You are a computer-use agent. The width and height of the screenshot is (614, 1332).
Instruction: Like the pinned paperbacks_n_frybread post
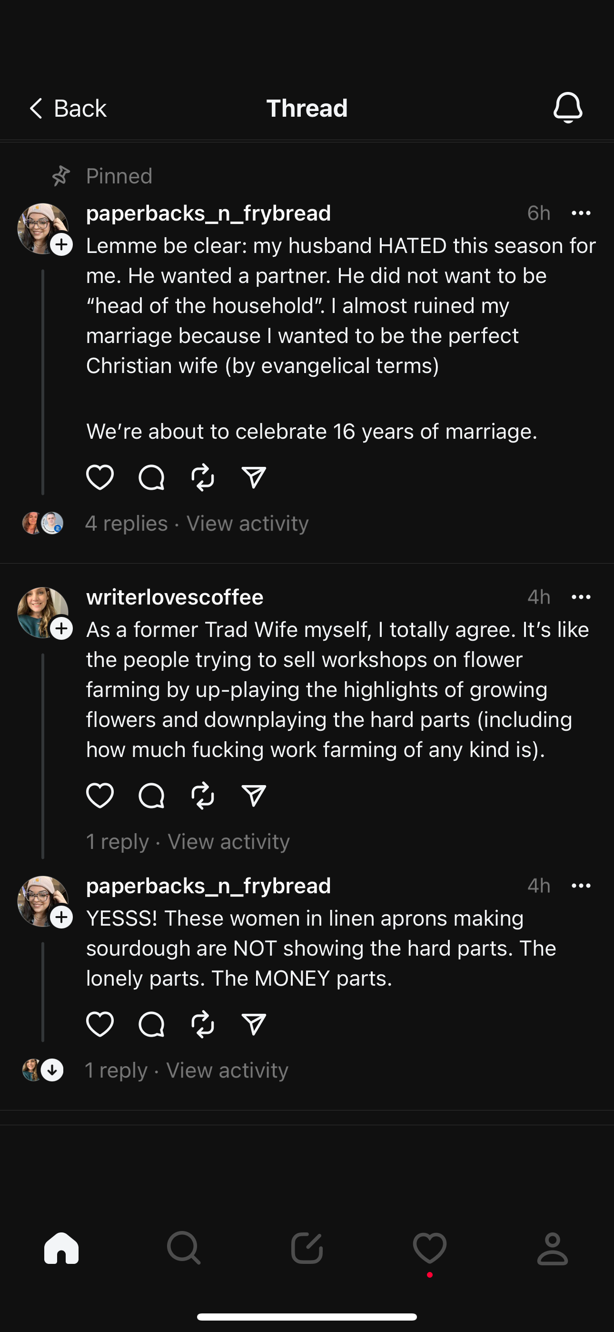100,477
